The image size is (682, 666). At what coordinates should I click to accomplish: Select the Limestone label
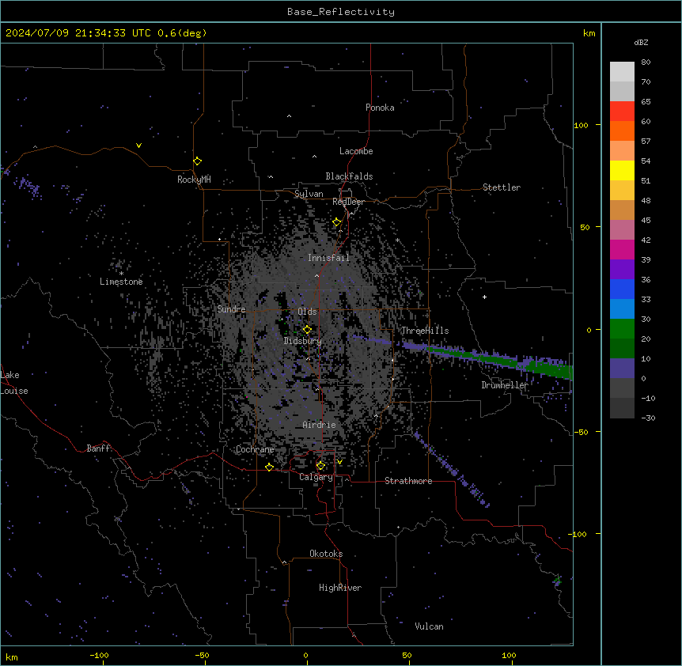click(x=121, y=282)
